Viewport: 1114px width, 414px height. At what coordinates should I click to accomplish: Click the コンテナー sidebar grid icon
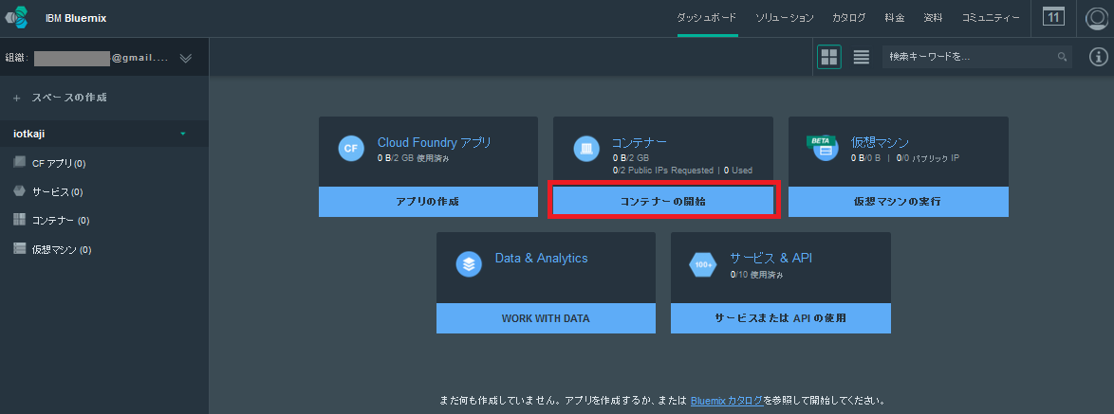(x=19, y=220)
